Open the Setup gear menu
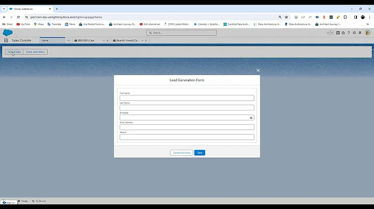This screenshot has height=209, width=374. click(354, 33)
